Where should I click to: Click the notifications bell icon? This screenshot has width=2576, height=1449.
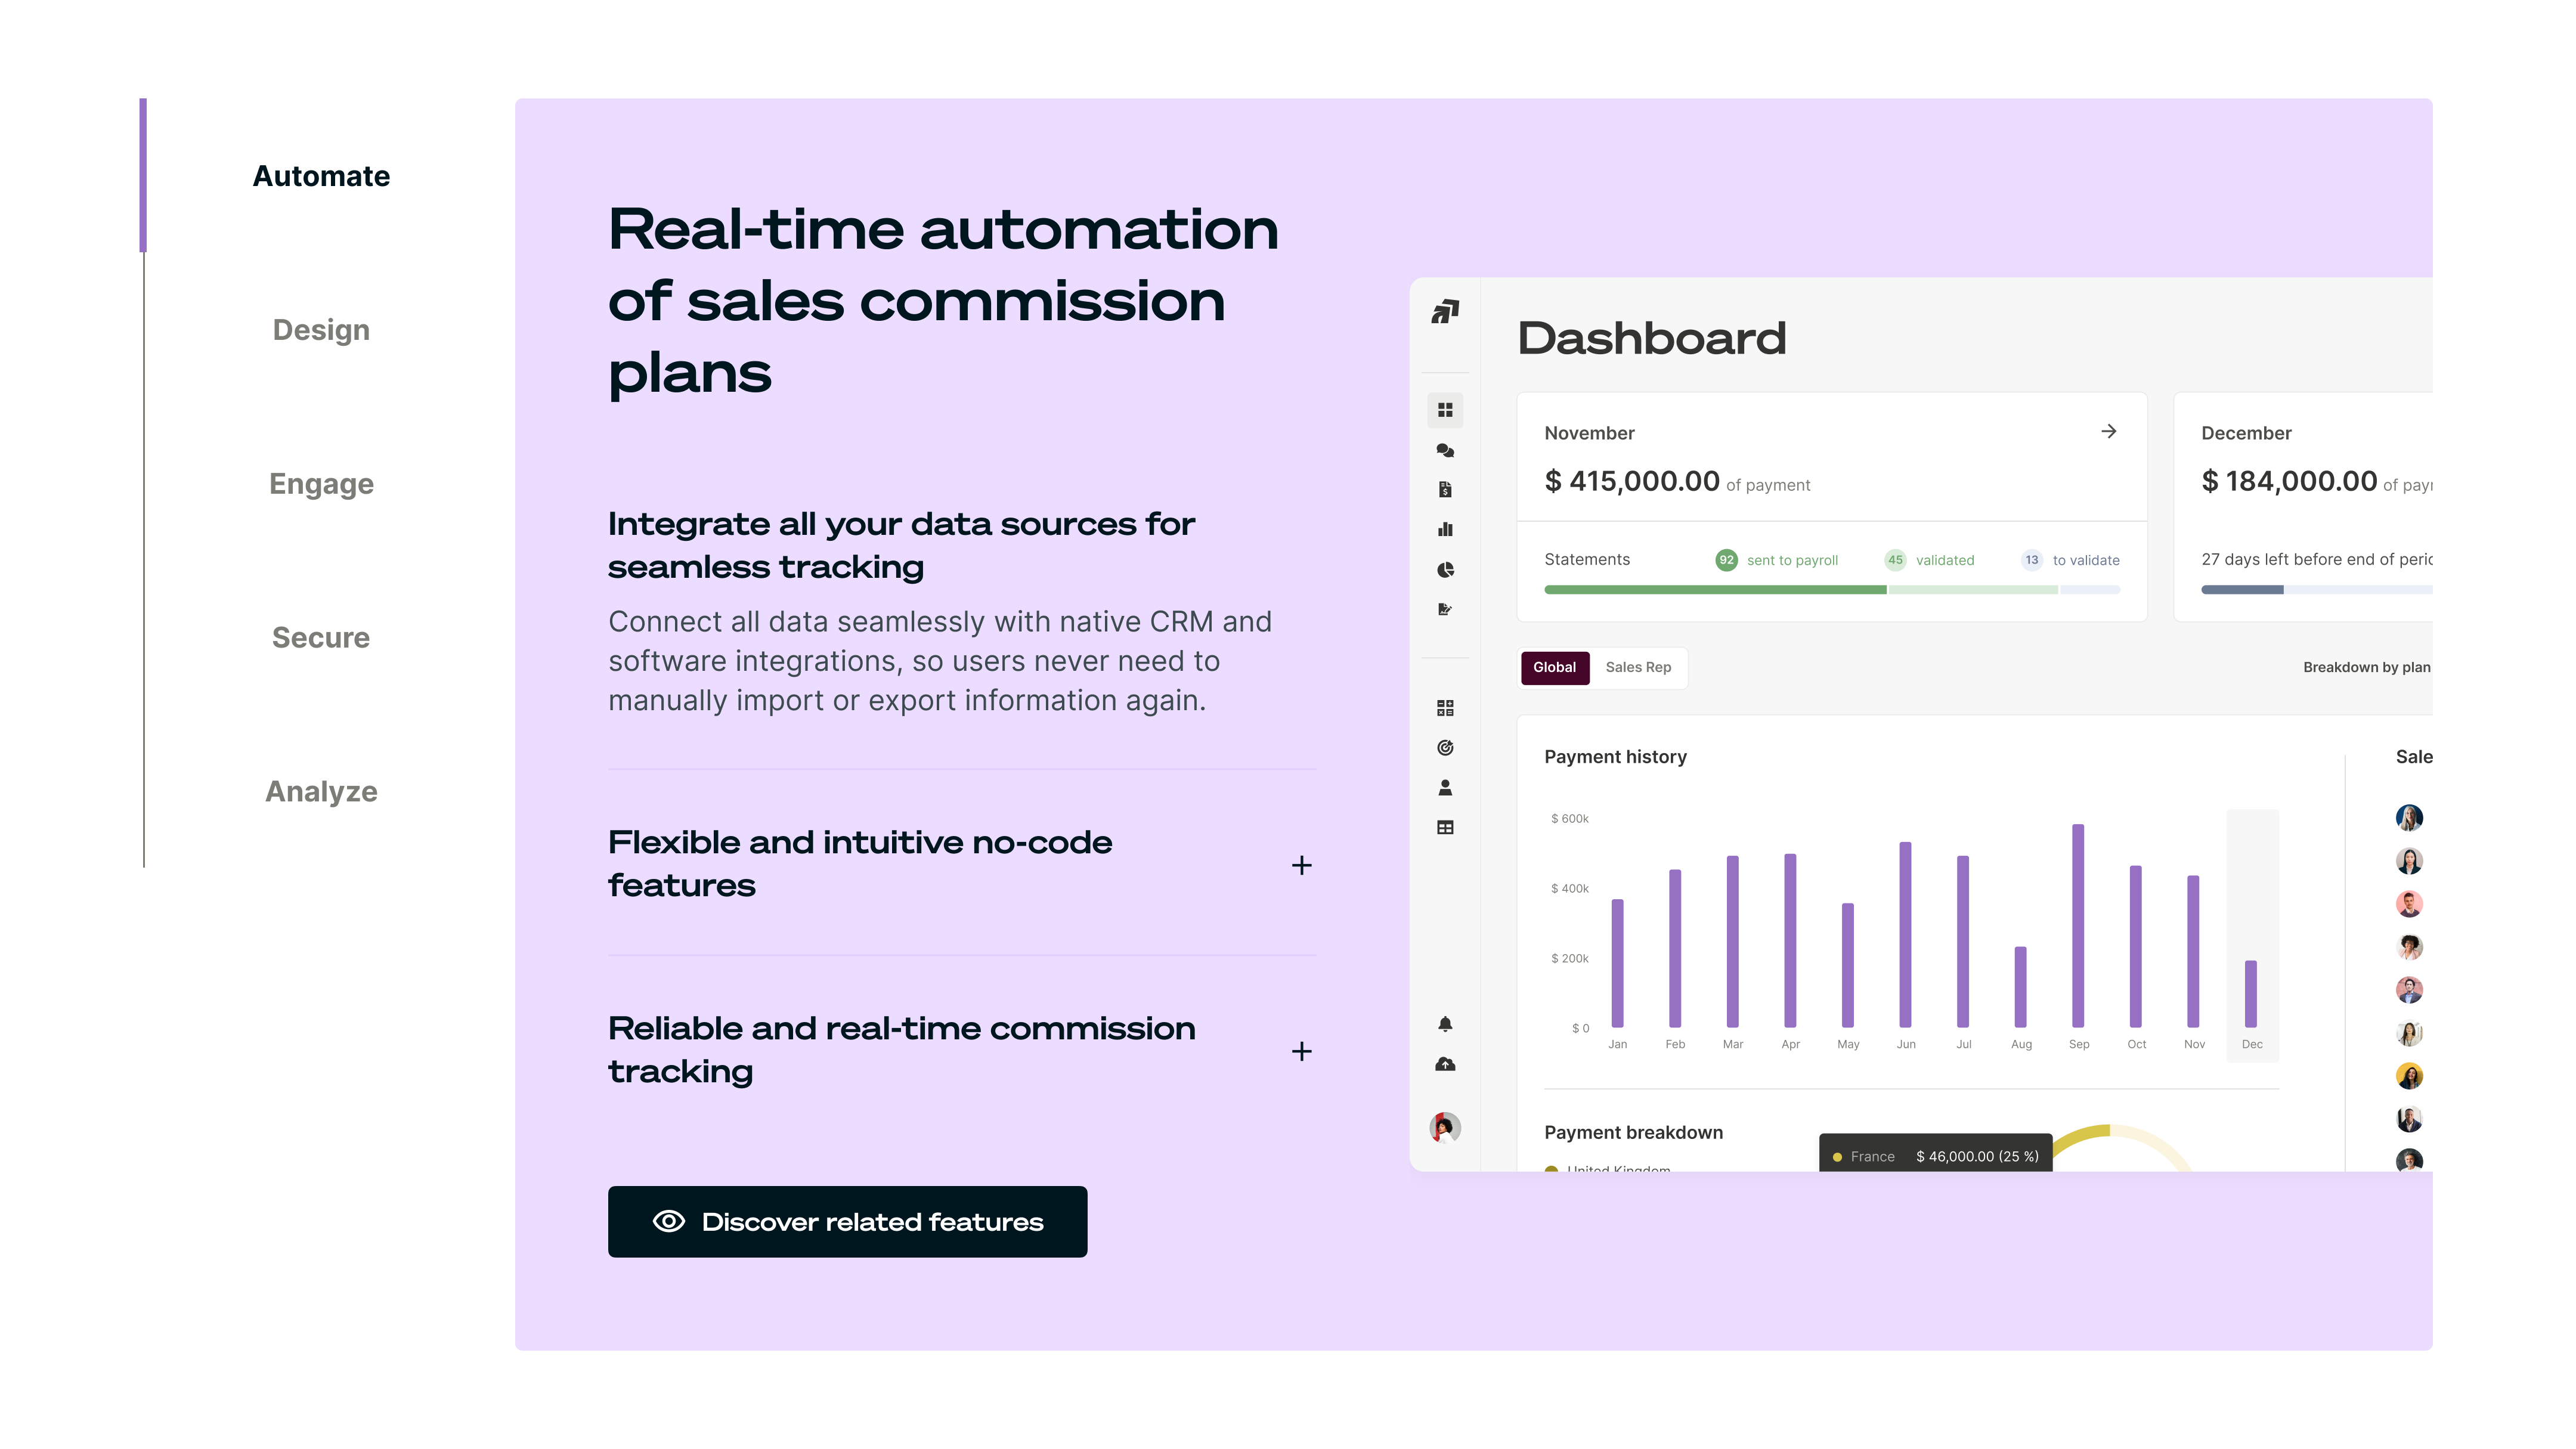point(1445,1024)
